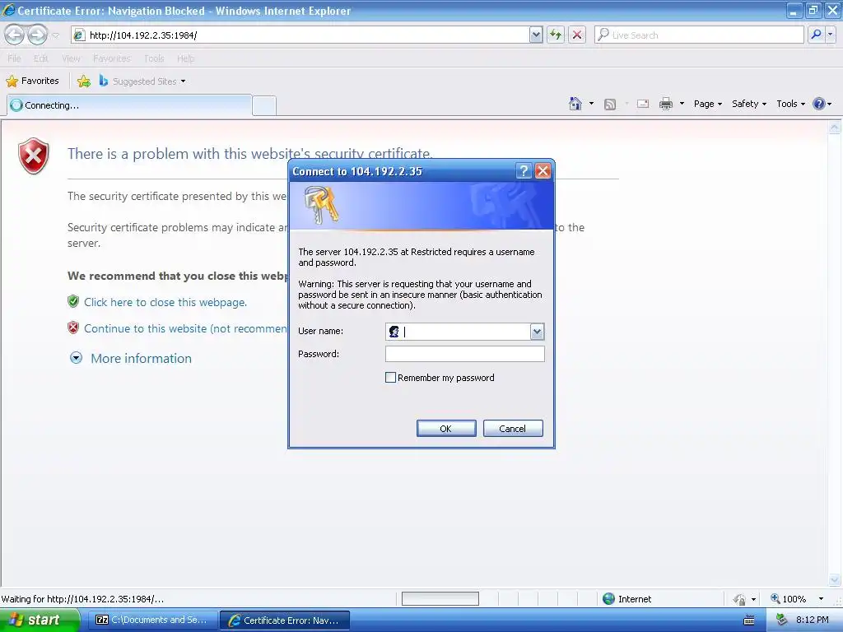Click the Forward navigation arrow button

(37, 35)
